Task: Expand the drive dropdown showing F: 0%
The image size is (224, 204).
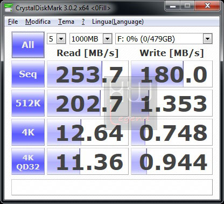Action: (207, 39)
